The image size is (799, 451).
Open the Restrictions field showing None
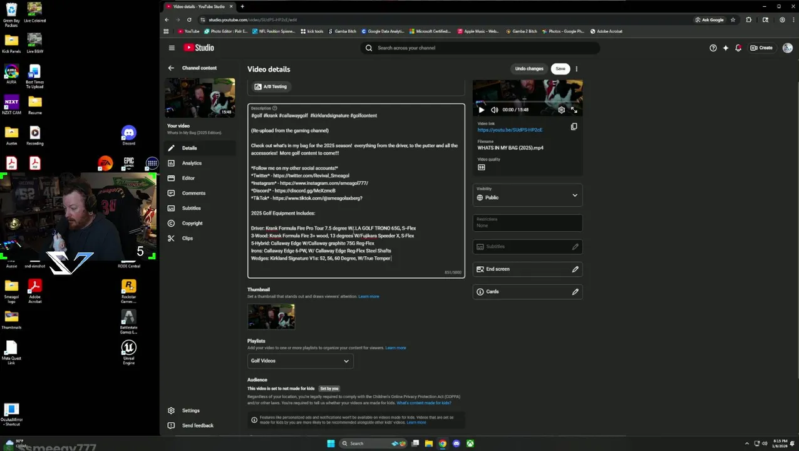click(527, 222)
